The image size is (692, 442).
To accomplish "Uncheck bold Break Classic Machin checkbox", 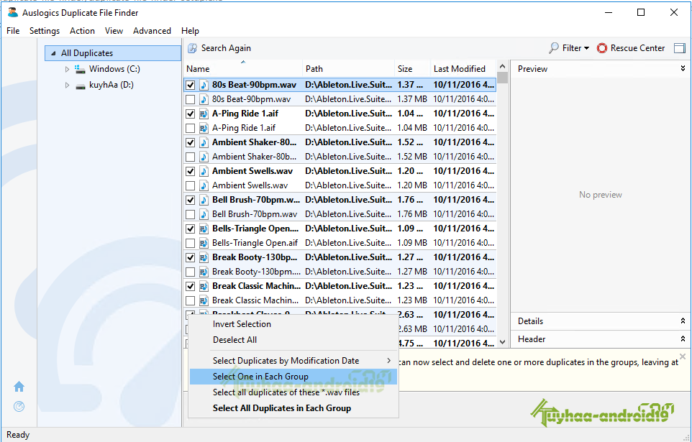I will [x=190, y=286].
